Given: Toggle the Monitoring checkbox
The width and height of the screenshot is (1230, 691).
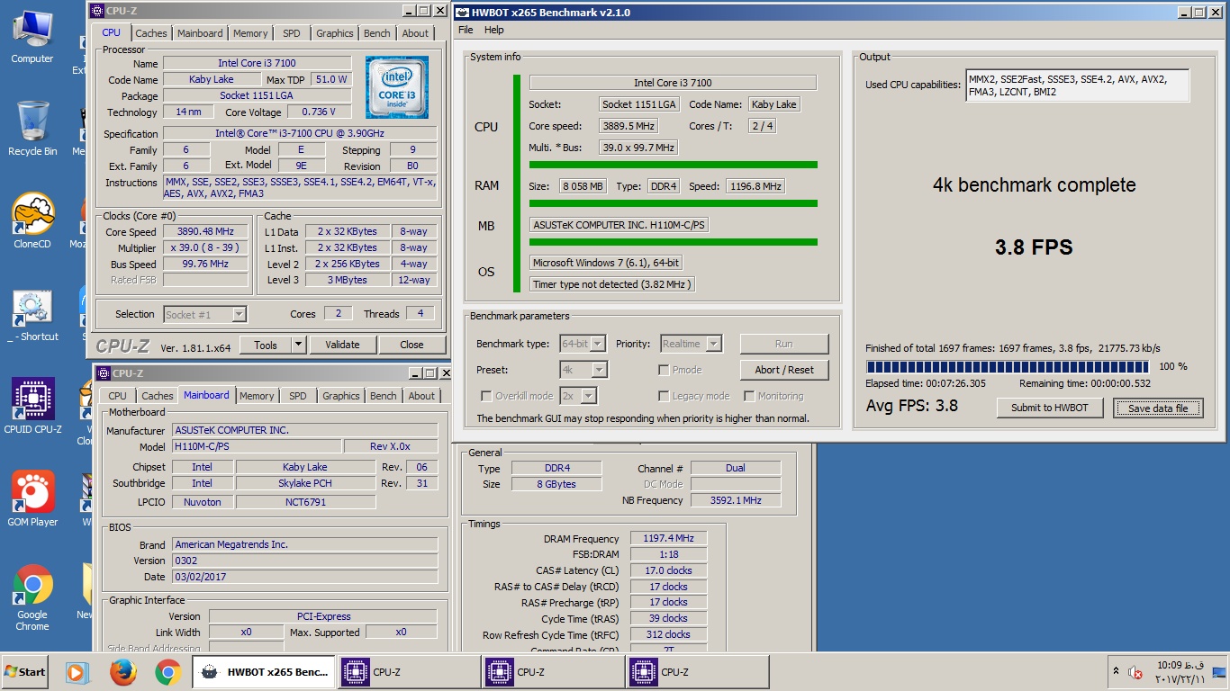Looking at the screenshot, I should (749, 396).
